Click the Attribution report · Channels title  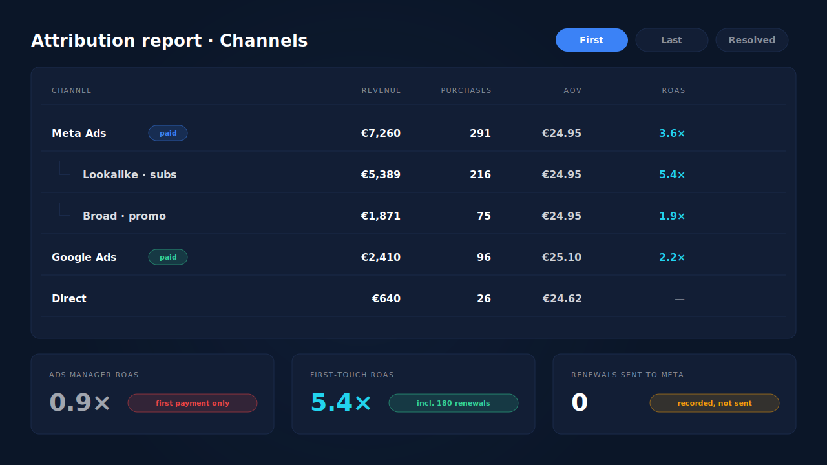pos(169,40)
